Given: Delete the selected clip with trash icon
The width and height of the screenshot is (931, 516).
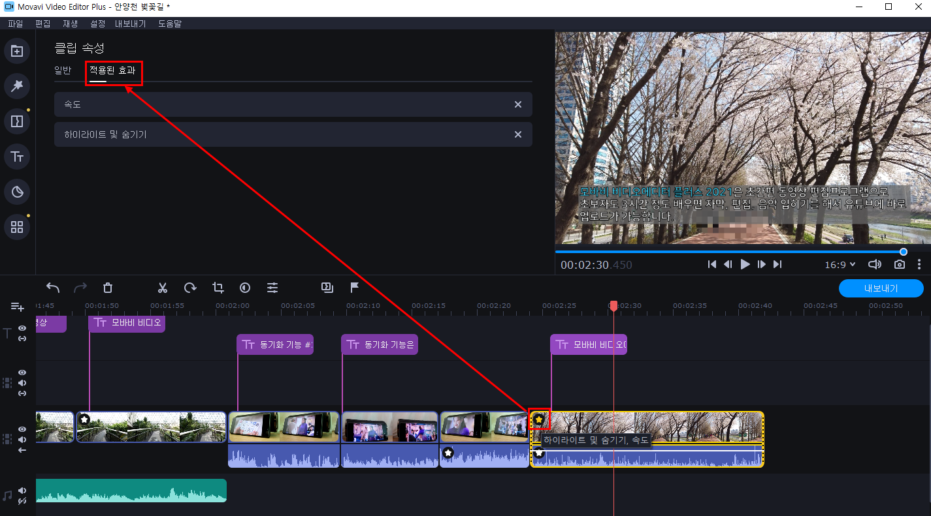Looking at the screenshot, I should [x=108, y=288].
